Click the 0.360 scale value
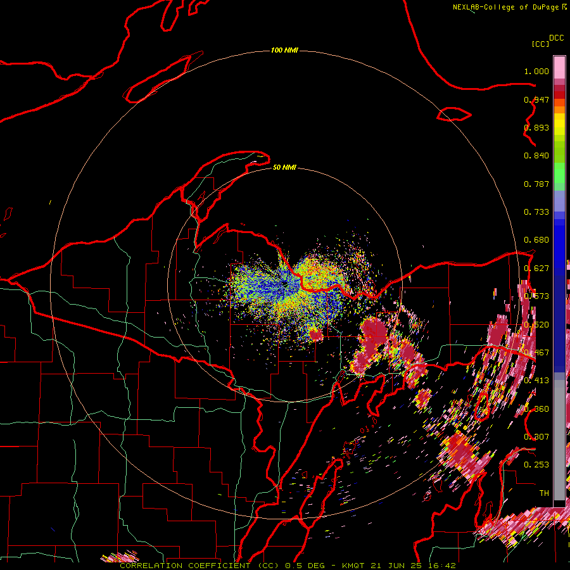The image size is (570, 570). coord(536,409)
